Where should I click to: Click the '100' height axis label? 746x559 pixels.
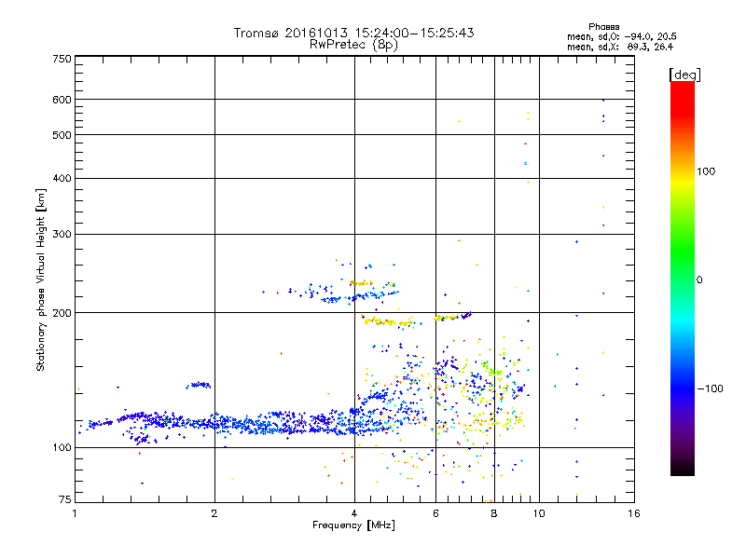(62, 447)
